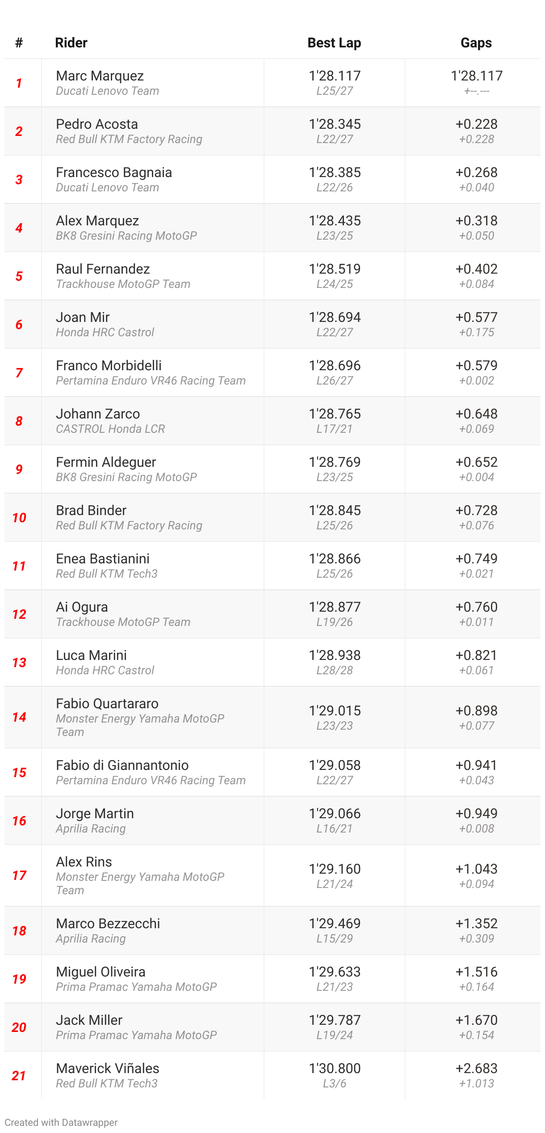Click position number 10 for Brad Binder
This screenshot has height=1133, width=545.
(19, 518)
